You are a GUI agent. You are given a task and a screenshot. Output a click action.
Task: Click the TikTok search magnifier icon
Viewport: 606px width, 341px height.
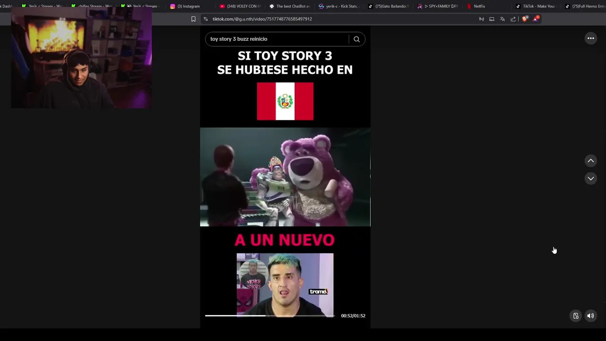[356, 39]
